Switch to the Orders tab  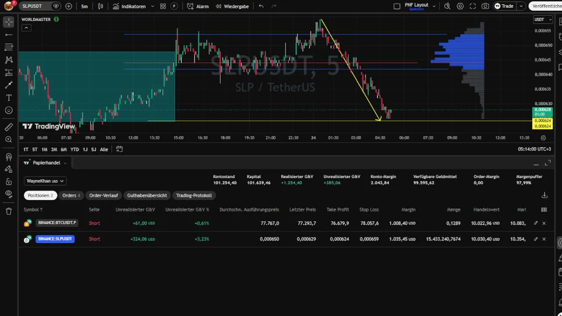coord(71,195)
